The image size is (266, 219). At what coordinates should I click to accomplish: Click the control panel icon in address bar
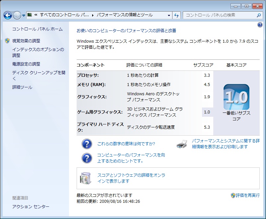[30, 15]
